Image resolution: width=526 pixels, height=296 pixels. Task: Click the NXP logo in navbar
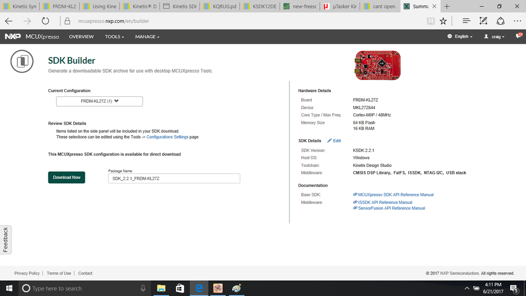[13, 36]
